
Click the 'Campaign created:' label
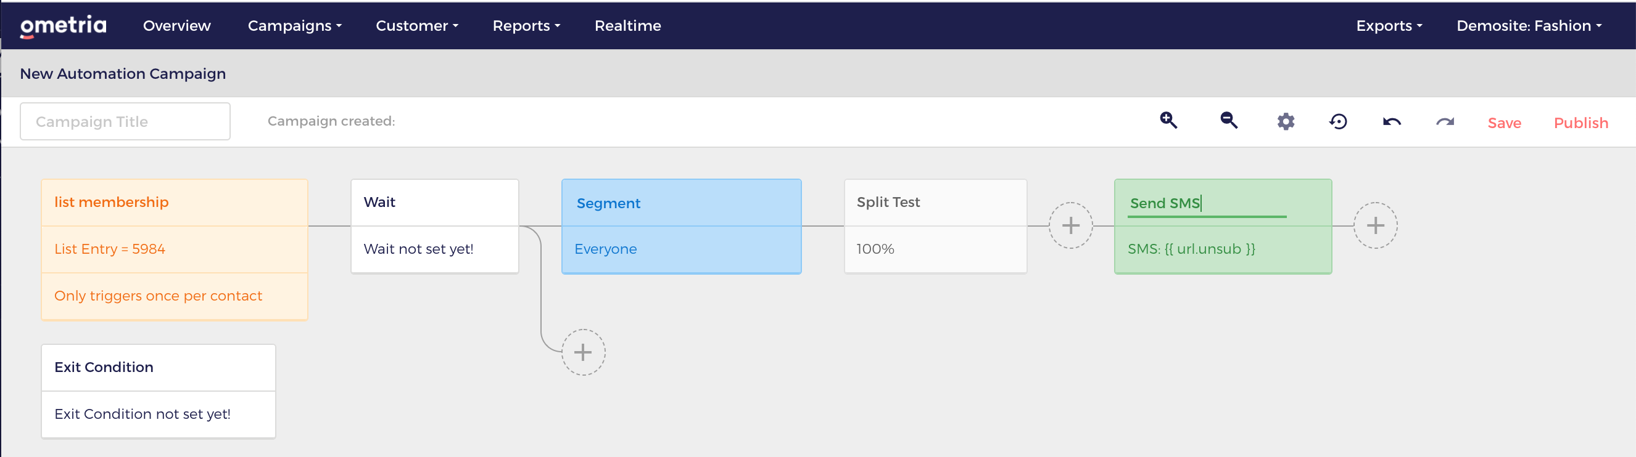(331, 121)
